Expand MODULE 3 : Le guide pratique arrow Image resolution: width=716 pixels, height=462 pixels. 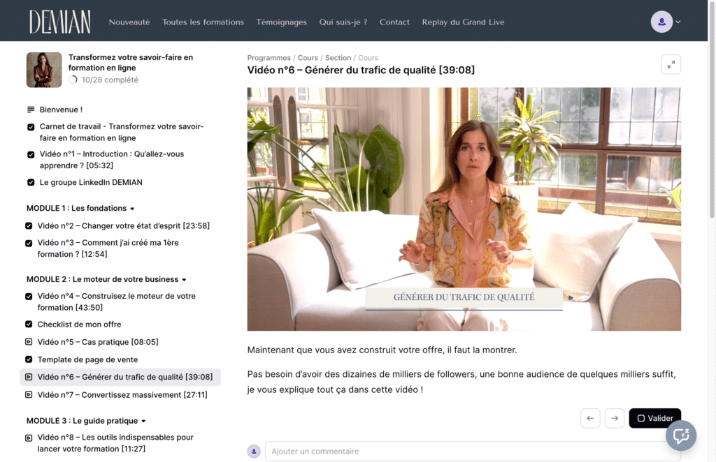coord(143,422)
